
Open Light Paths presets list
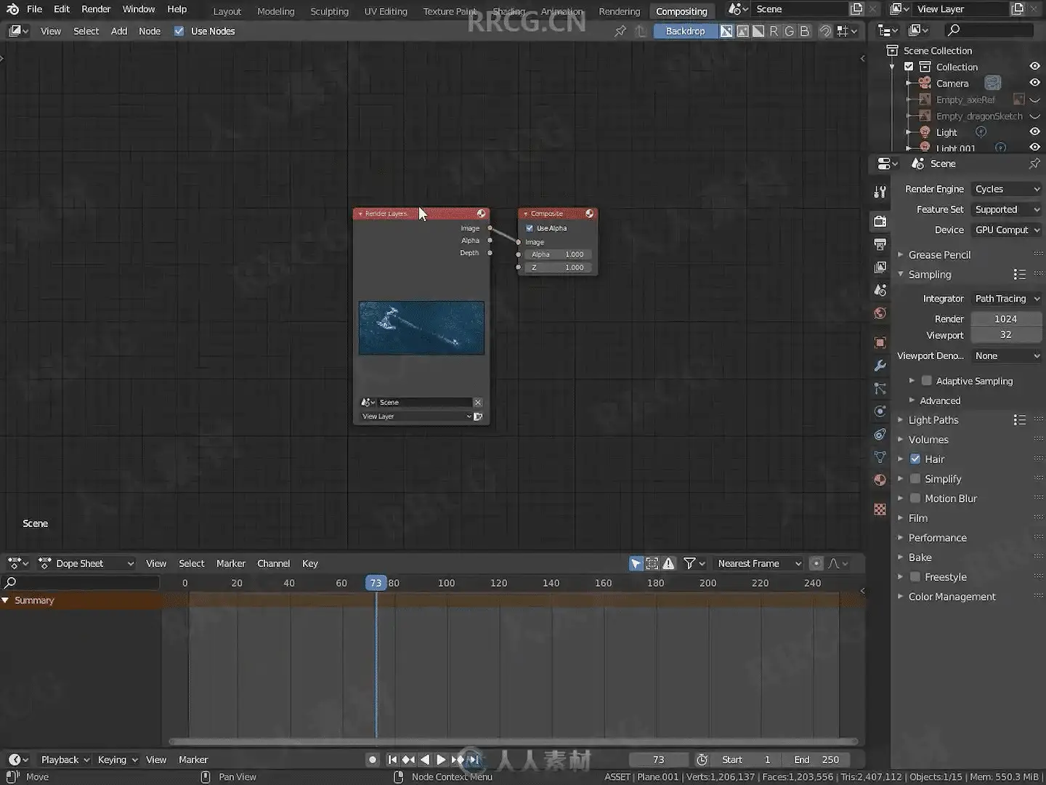pos(1020,420)
